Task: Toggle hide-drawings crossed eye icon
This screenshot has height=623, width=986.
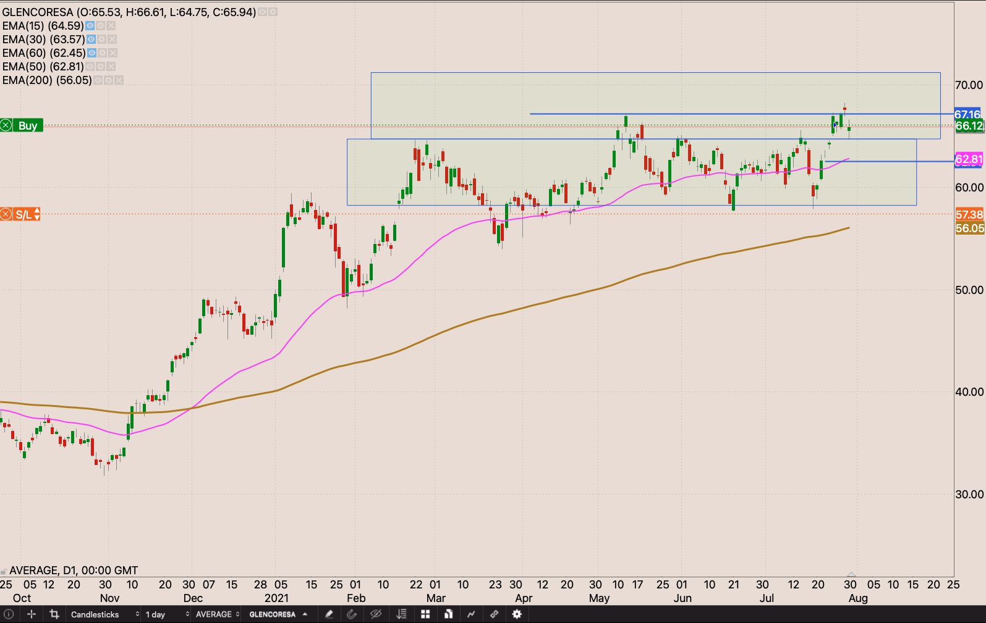Action: pyautogui.click(x=375, y=614)
